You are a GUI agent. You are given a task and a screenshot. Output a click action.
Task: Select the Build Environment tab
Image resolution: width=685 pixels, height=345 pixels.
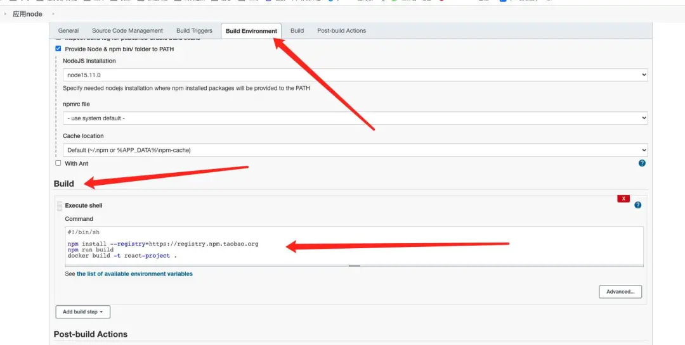251,31
